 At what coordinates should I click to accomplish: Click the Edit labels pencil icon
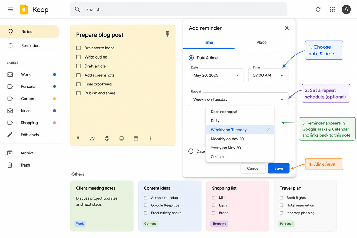click(10, 135)
